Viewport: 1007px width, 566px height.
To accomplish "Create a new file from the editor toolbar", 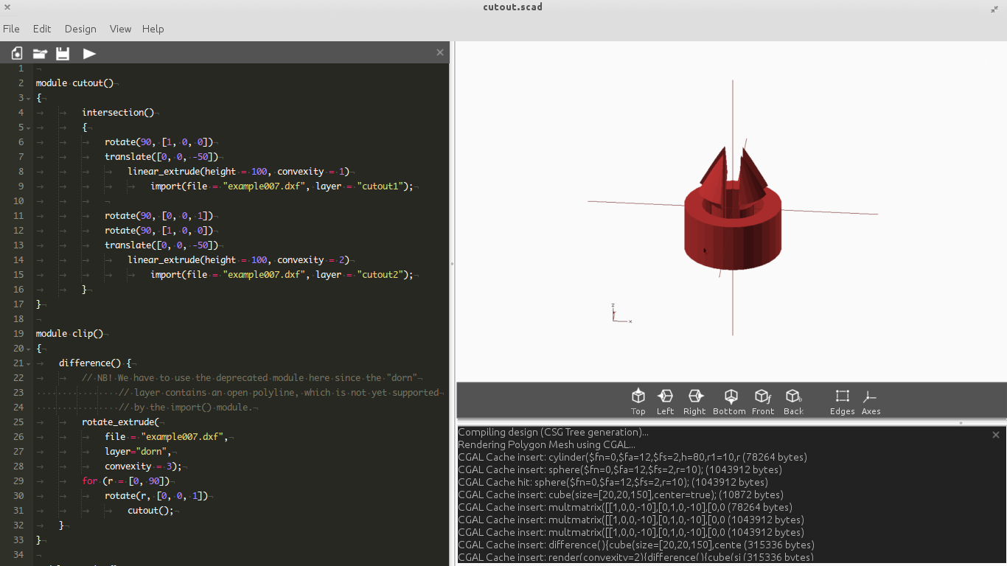I will pos(16,53).
